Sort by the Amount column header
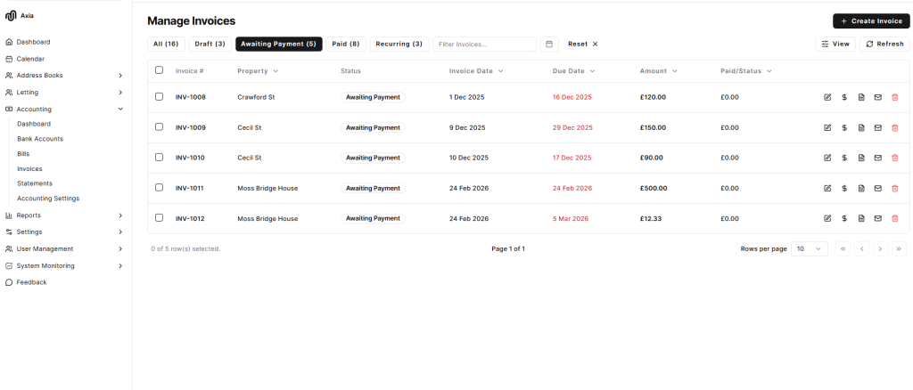 (658, 70)
